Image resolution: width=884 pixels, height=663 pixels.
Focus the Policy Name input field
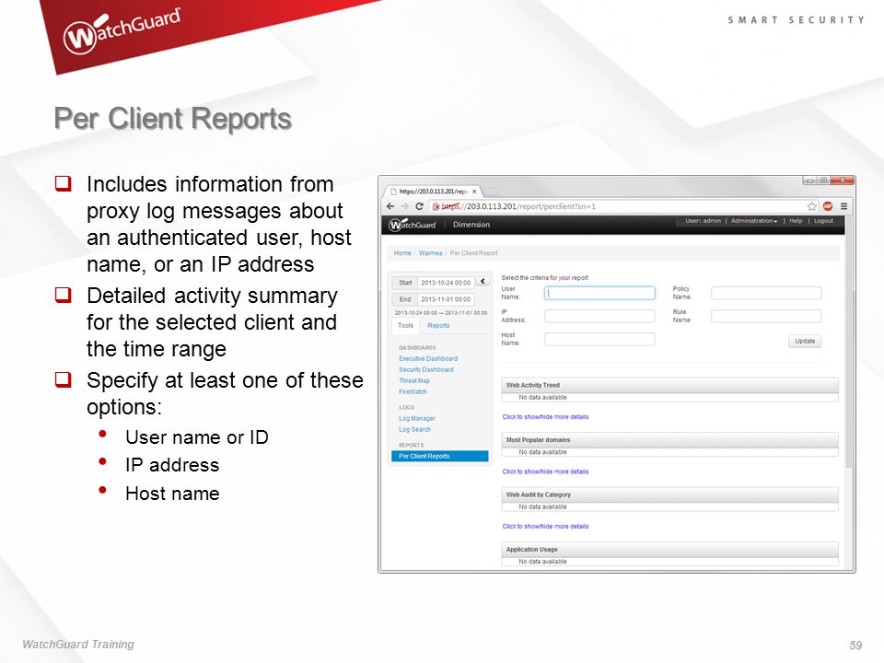coord(765,293)
